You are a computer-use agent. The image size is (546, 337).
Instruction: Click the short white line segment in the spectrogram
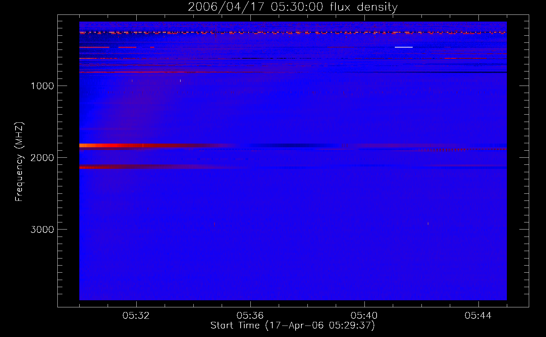tap(404, 47)
